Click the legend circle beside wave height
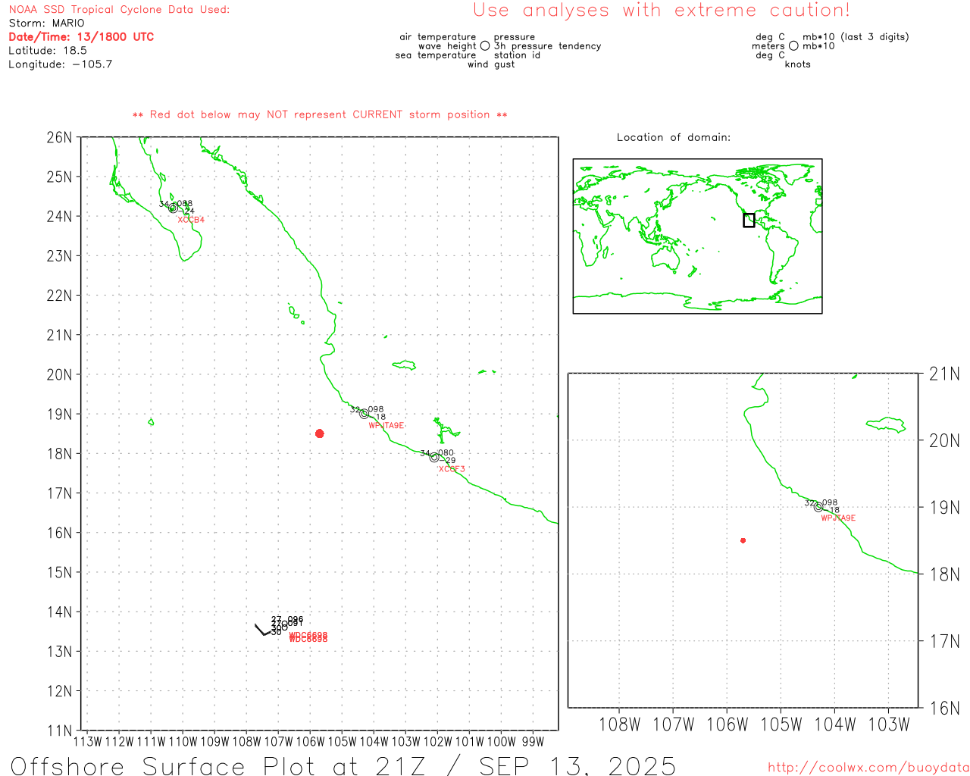 tap(485, 45)
